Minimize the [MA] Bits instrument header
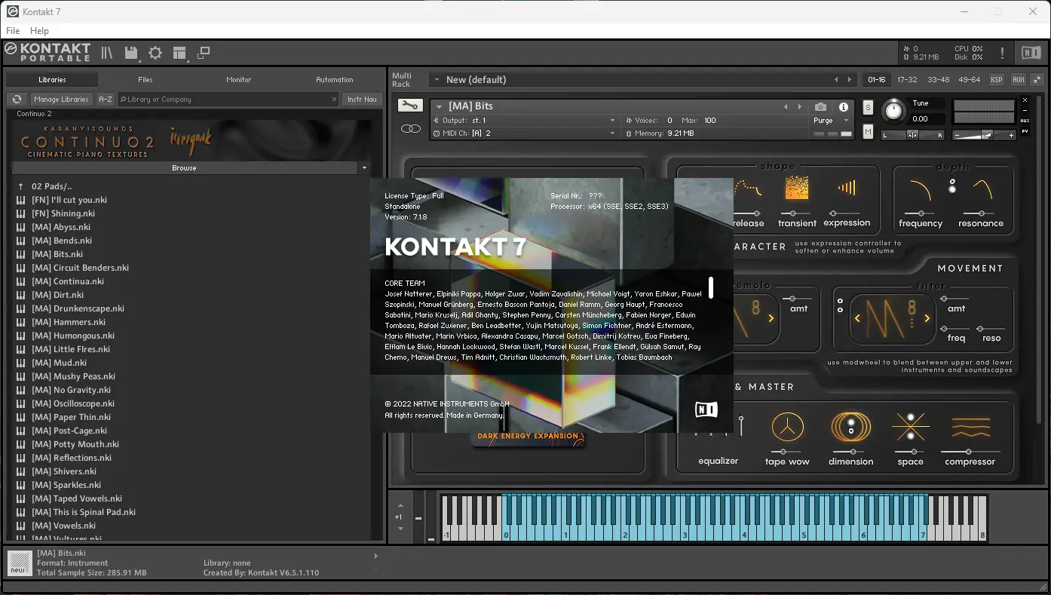The width and height of the screenshot is (1051, 595). 1025,110
